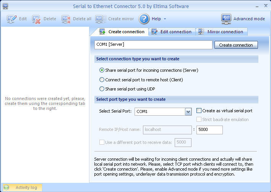Click the application icon in title bar

pyautogui.click(x=5, y=6)
